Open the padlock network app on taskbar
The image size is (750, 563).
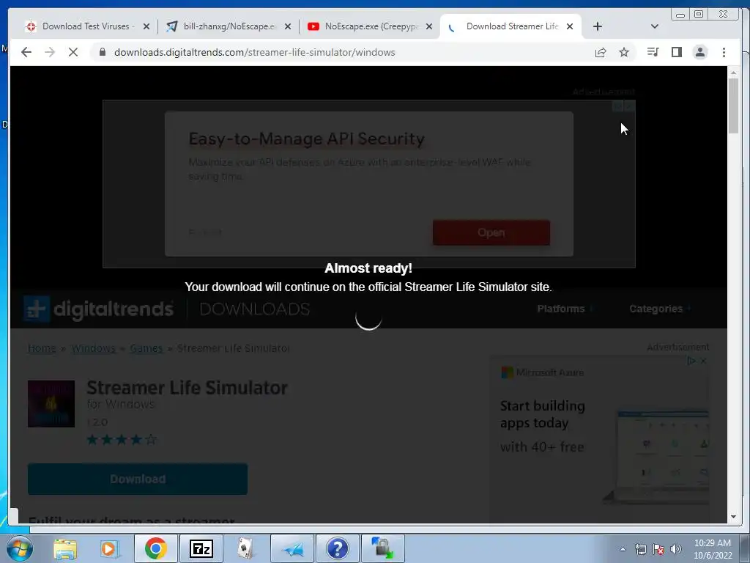[382, 548]
